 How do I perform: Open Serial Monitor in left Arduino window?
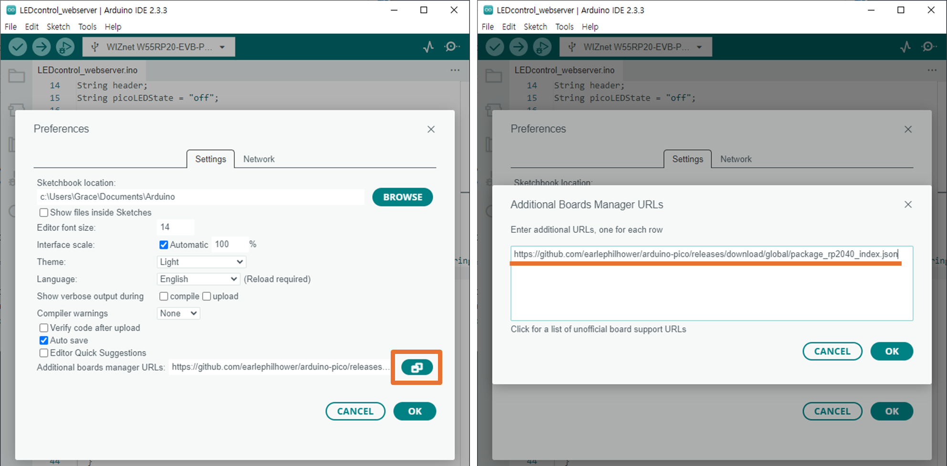(451, 47)
